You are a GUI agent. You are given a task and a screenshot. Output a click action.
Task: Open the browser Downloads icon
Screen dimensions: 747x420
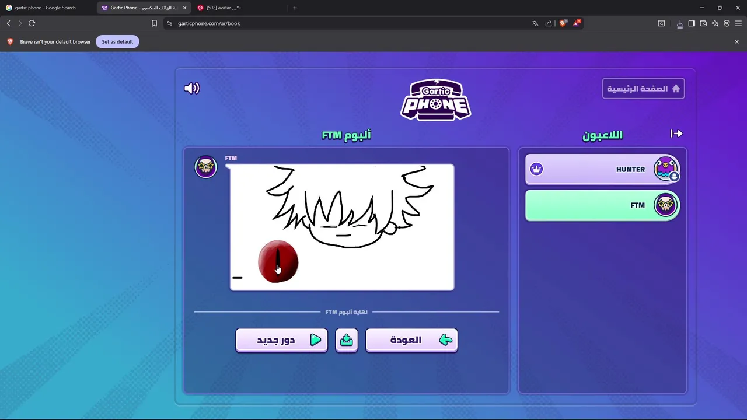(x=680, y=23)
